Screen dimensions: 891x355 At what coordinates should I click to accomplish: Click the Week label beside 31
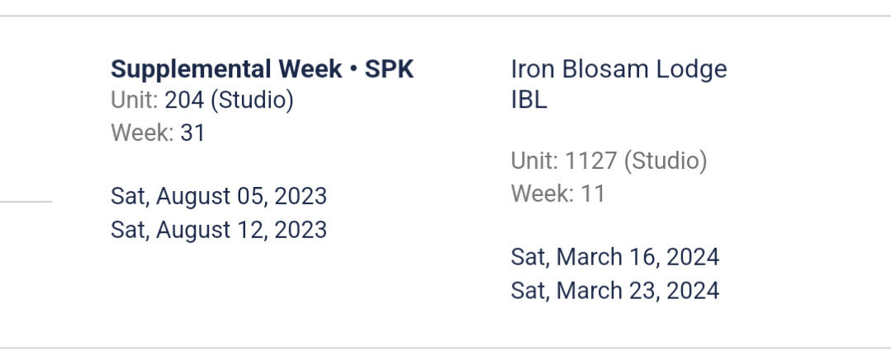tap(142, 133)
